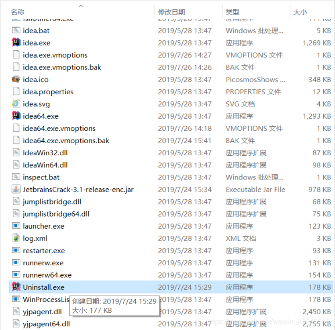Click the idea.exe.vmoptions.bak file icon
Screen dimensions: 335x330
(x=16, y=67)
